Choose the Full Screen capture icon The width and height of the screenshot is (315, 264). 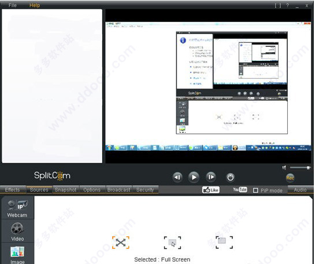[121, 243]
